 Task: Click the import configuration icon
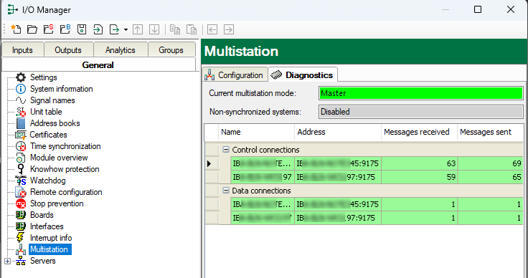click(x=98, y=29)
